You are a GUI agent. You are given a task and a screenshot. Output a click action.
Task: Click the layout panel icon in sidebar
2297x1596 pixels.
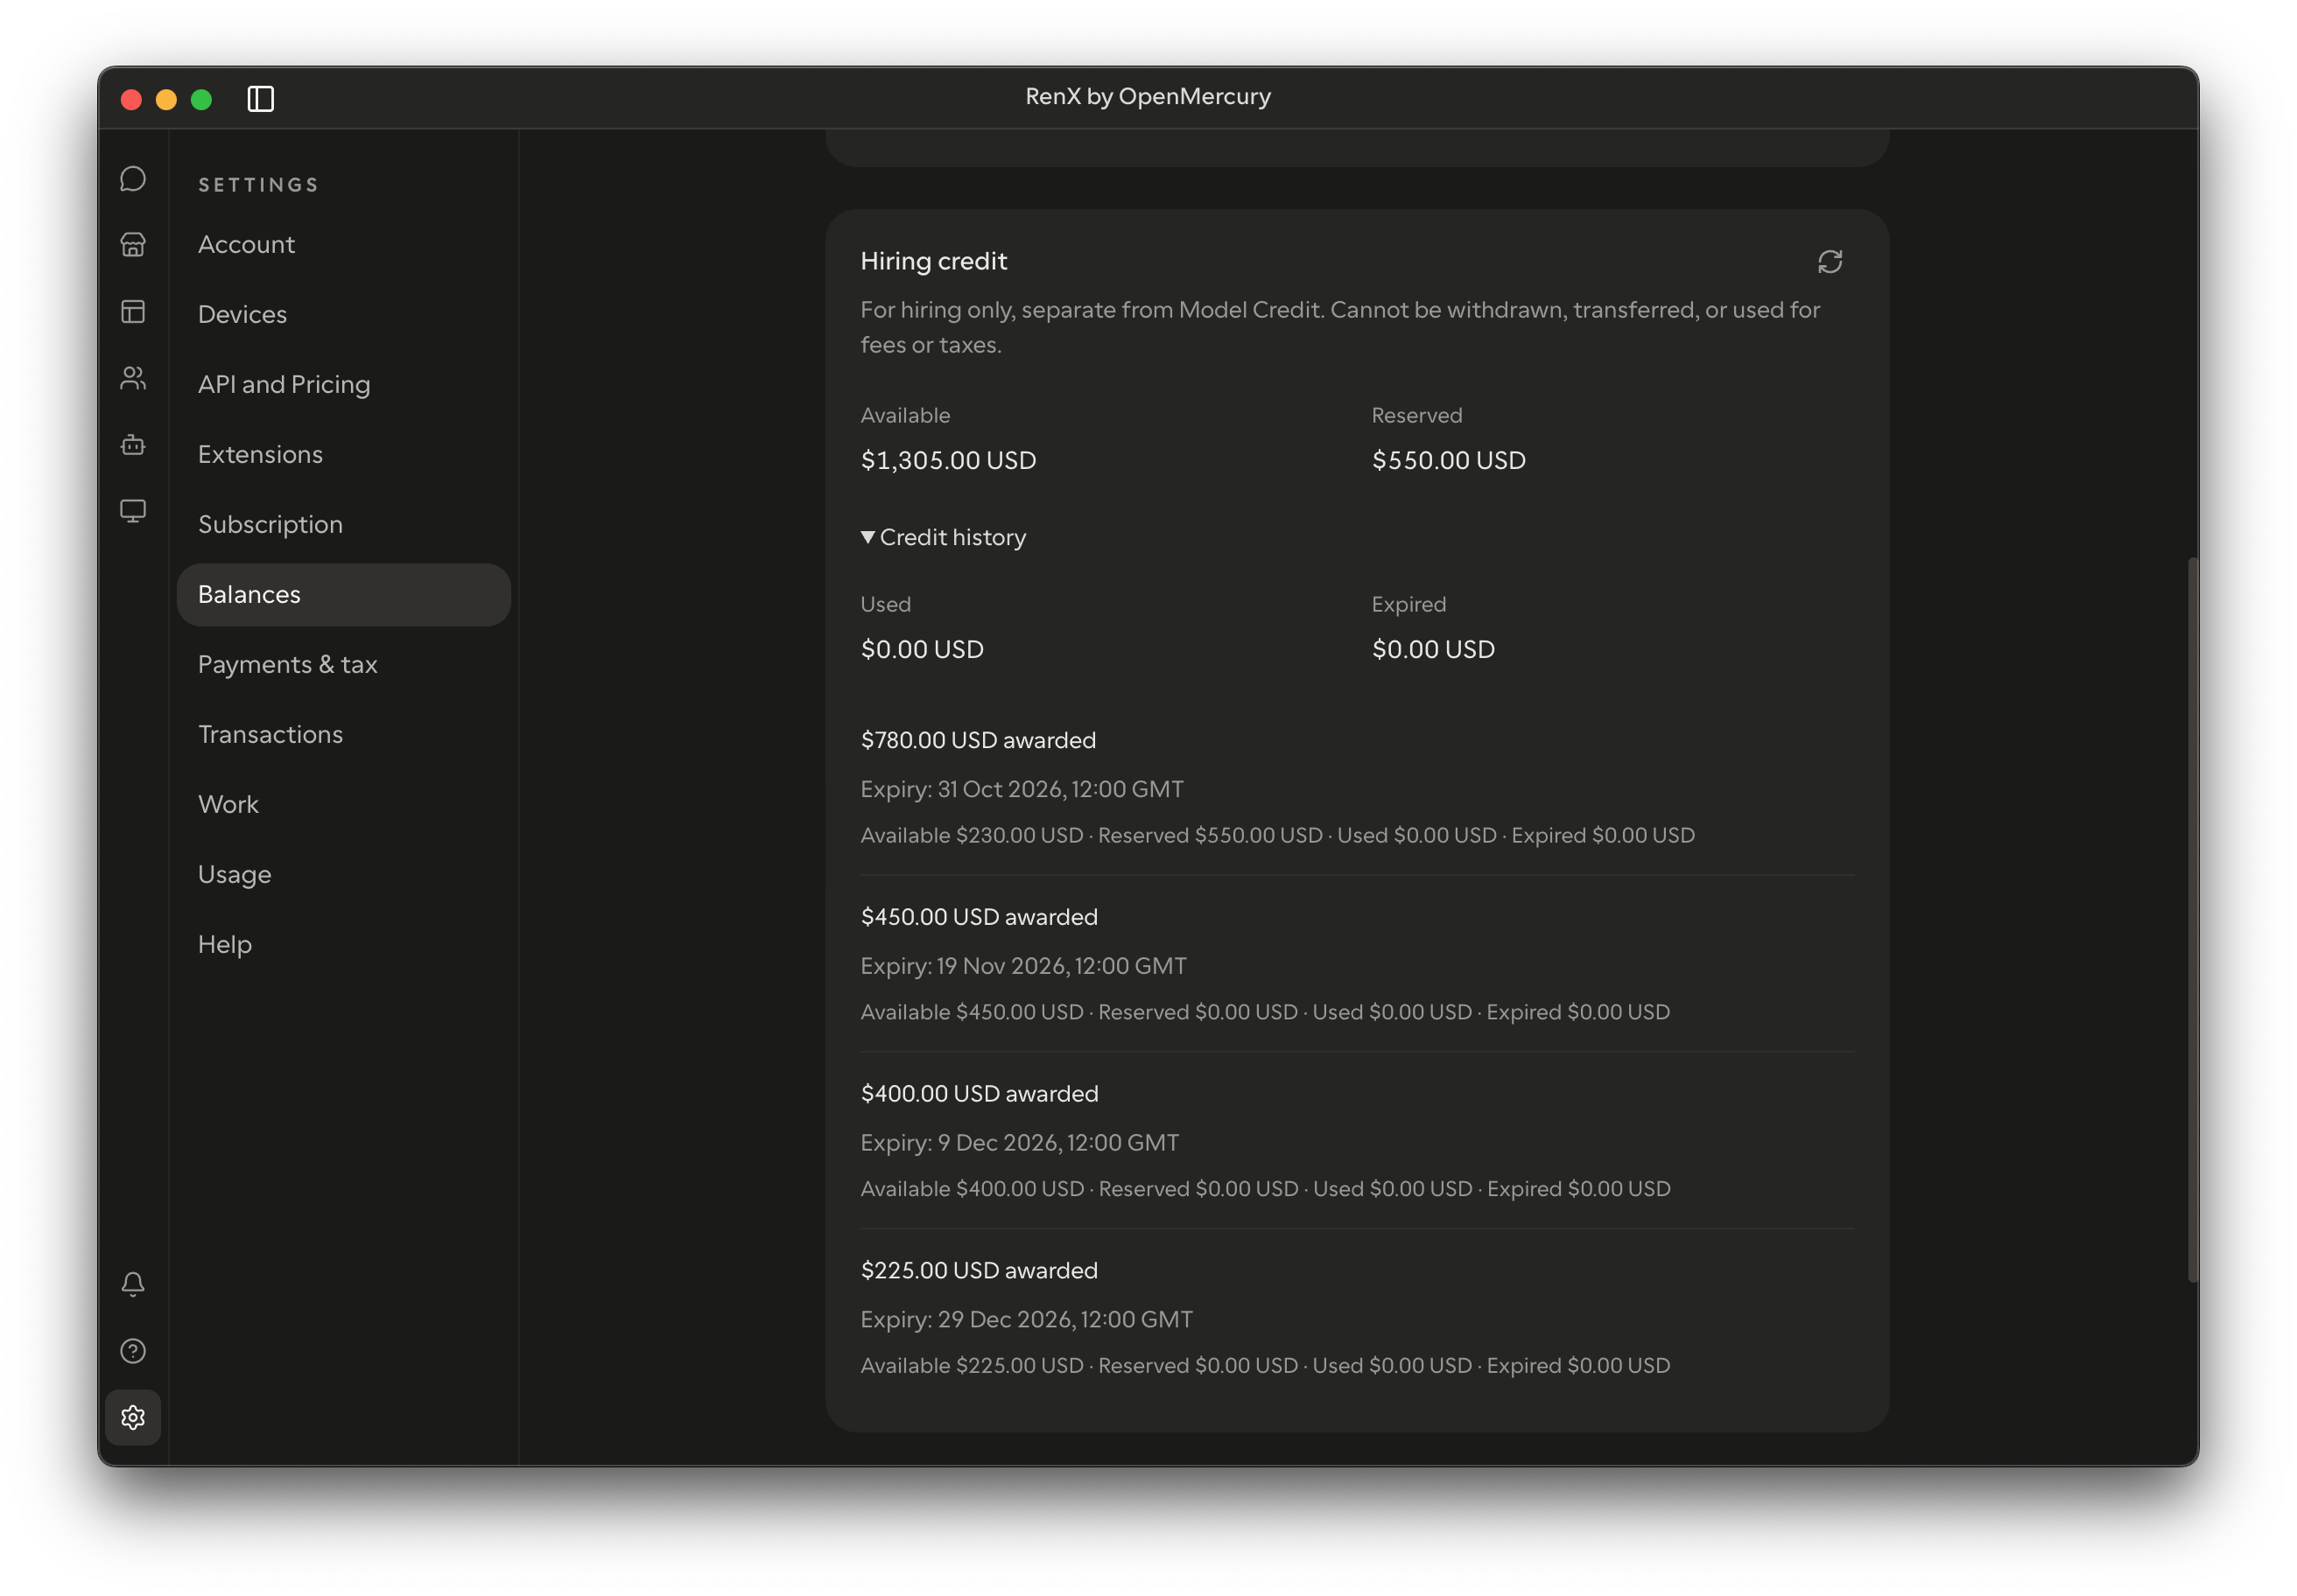[133, 312]
